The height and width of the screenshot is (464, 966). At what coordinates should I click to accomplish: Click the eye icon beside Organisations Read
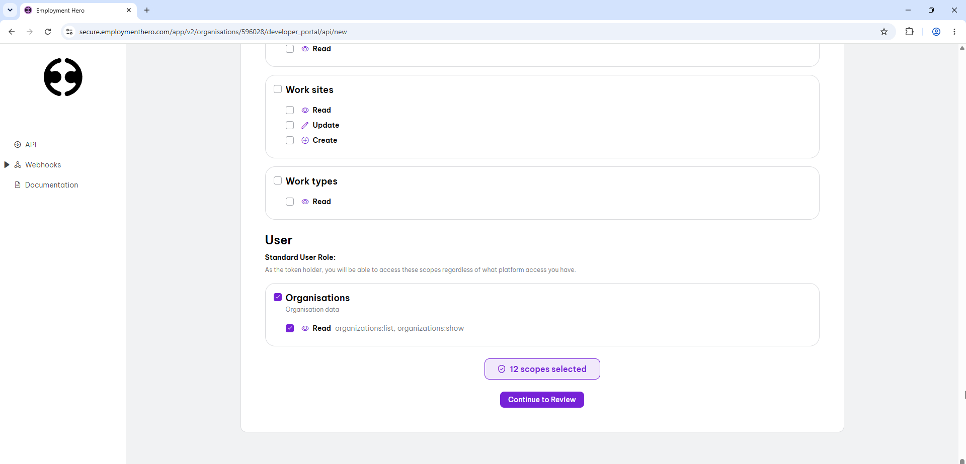(x=305, y=328)
